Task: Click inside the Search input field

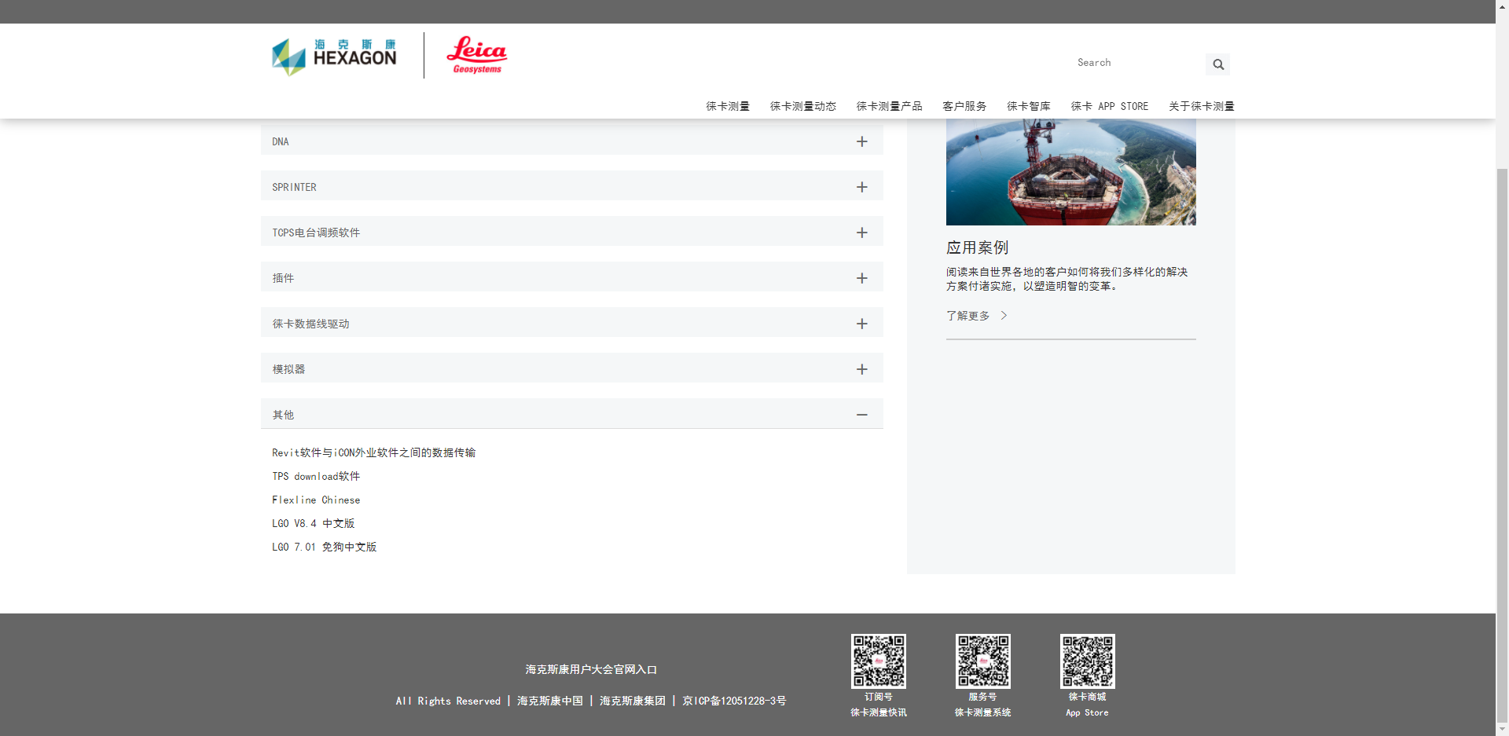Action: click(x=1132, y=63)
